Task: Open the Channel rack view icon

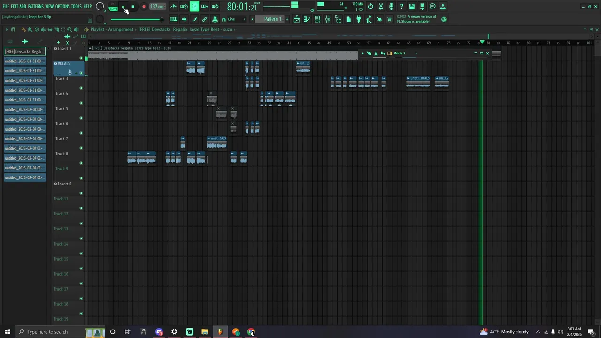Action: click(317, 19)
